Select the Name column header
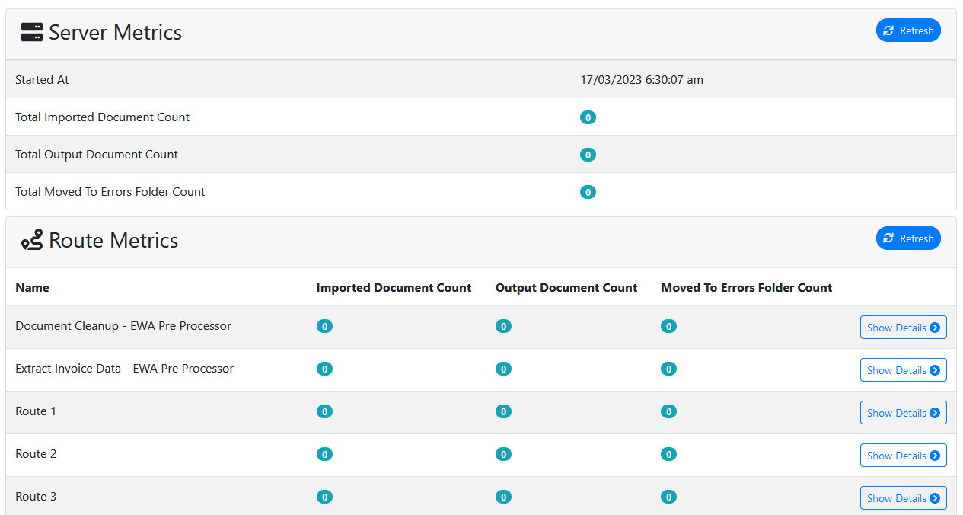963x515 pixels. (33, 287)
